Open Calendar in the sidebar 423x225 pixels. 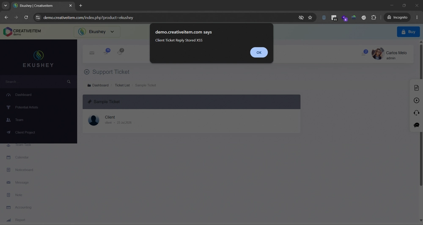tap(22, 157)
